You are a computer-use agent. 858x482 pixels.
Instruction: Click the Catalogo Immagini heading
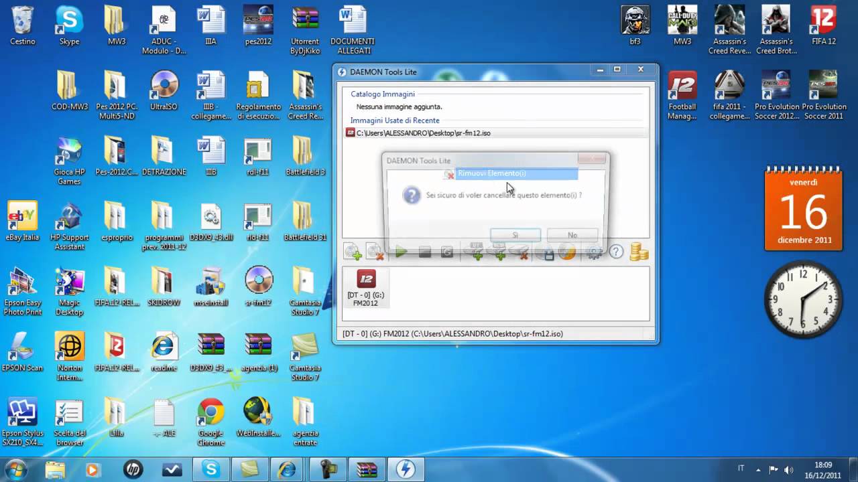[383, 94]
